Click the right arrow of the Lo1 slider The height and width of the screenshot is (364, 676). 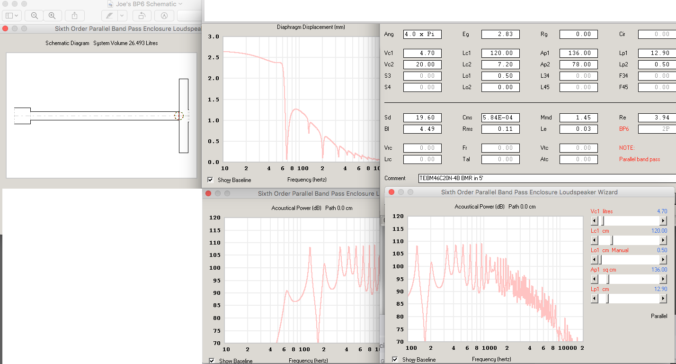(663, 260)
